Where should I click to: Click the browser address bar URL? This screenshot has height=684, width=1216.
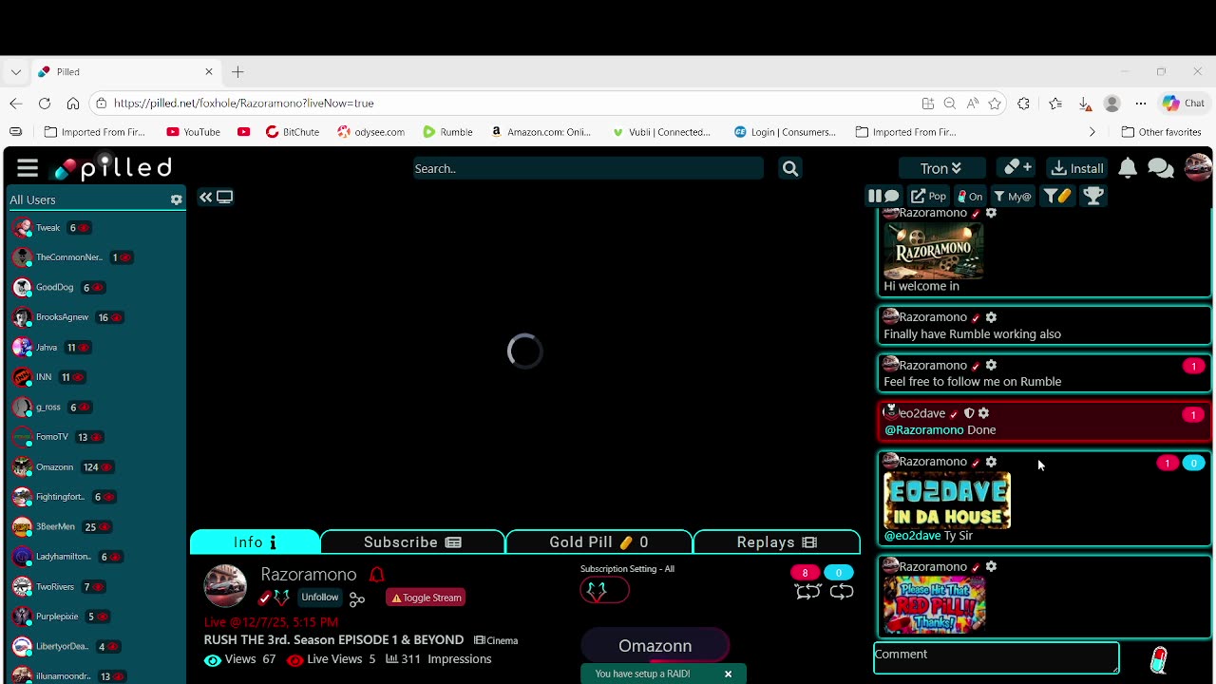243,104
